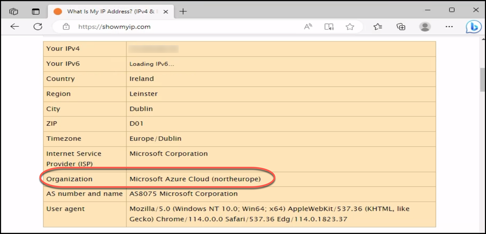Click the Microsoft Azure Cloud organization value
The width and height of the screenshot is (486, 234).
click(195, 179)
